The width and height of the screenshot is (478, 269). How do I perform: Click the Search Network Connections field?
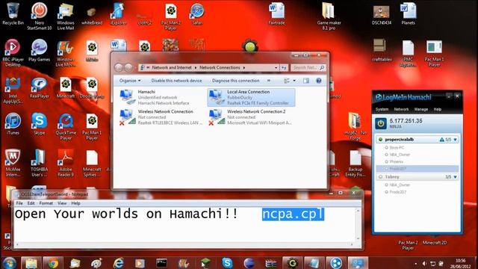point(308,67)
